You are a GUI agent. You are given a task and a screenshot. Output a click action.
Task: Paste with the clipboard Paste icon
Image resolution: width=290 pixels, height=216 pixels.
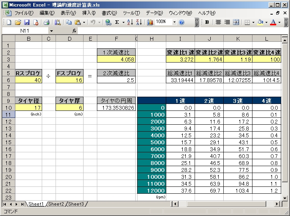[x=78, y=22]
